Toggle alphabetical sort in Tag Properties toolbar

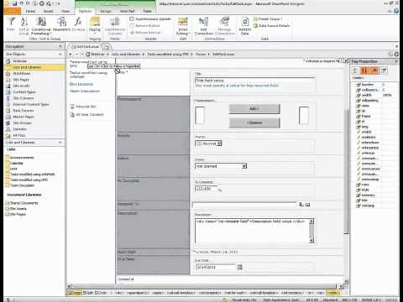(x=364, y=70)
